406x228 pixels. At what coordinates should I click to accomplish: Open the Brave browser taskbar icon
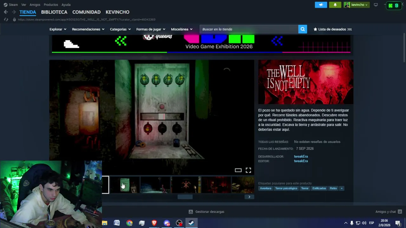[x=154, y=223]
